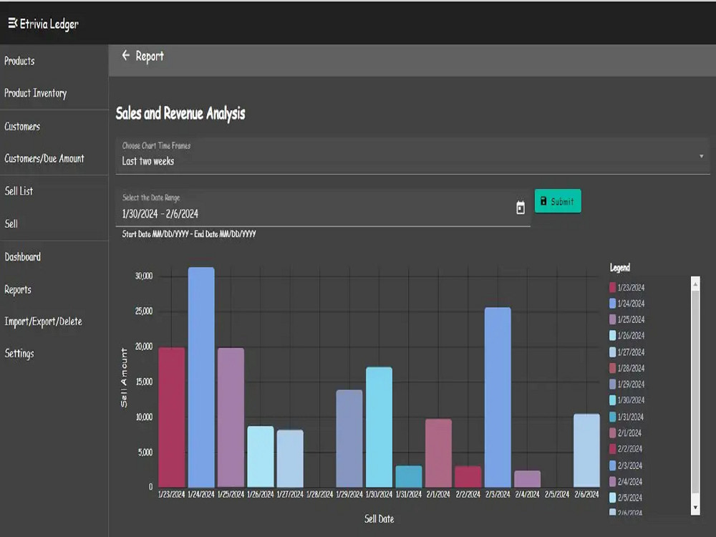Image resolution: width=716 pixels, height=537 pixels.
Task: Click the 1/23/2024 legend color swatch
Action: tap(612, 287)
